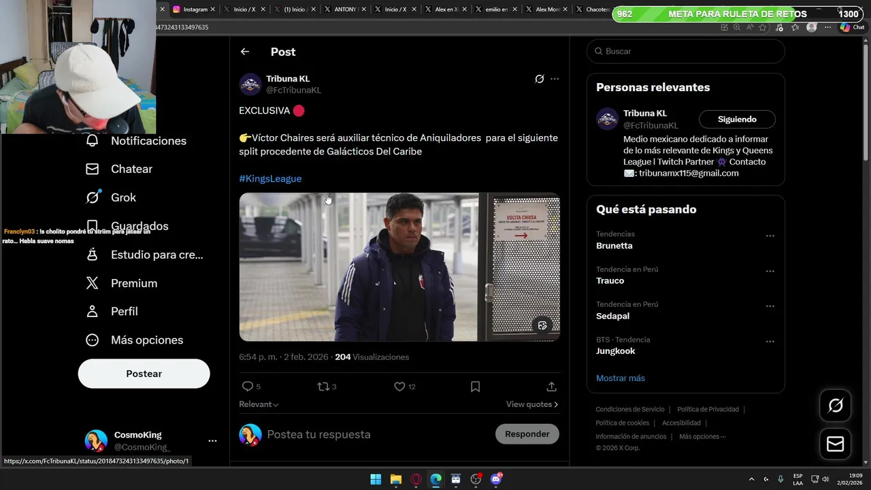Open Grok in the left sidebar
This screenshot has height=490, width=871.
click(111, 197)
